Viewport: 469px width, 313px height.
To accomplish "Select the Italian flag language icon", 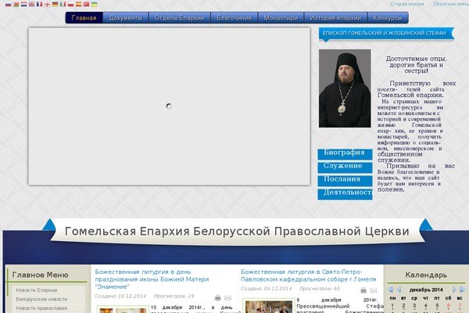I will tap(63, 4).
